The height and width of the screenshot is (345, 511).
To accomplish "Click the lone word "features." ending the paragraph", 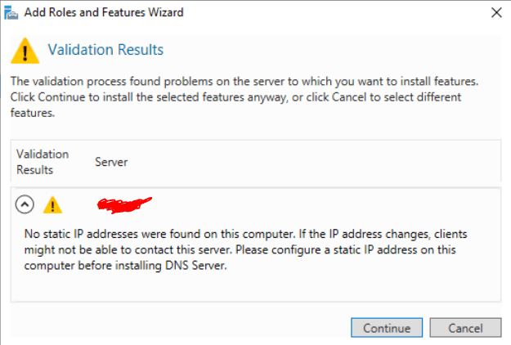I will click(33, 113).
